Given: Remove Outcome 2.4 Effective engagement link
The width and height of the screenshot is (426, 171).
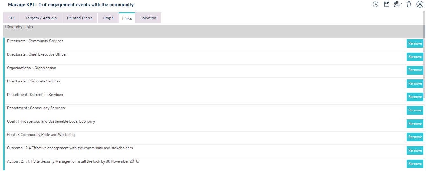Looking at the screenshot, I should pos(415,150).
